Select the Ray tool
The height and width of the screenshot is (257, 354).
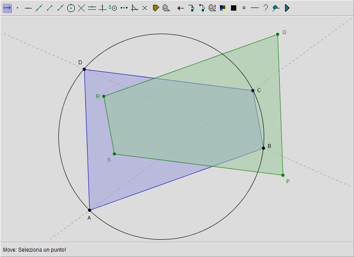[x=60, y=8]
